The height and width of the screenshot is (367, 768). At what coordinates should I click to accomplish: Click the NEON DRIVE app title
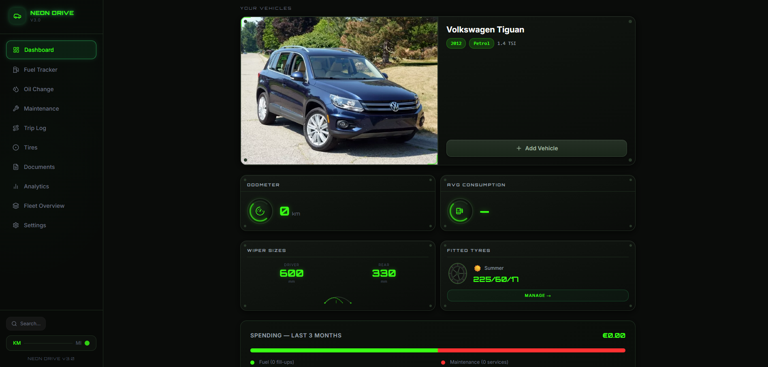click(x=52, y=13)
